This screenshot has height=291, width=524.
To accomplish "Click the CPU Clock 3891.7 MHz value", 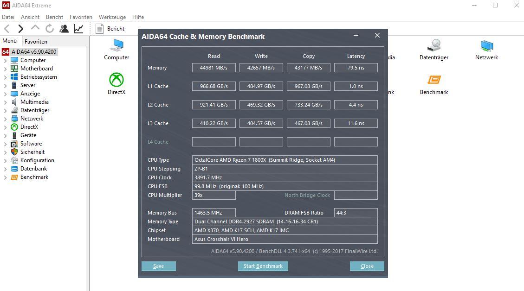I will [x=285, y=177].
